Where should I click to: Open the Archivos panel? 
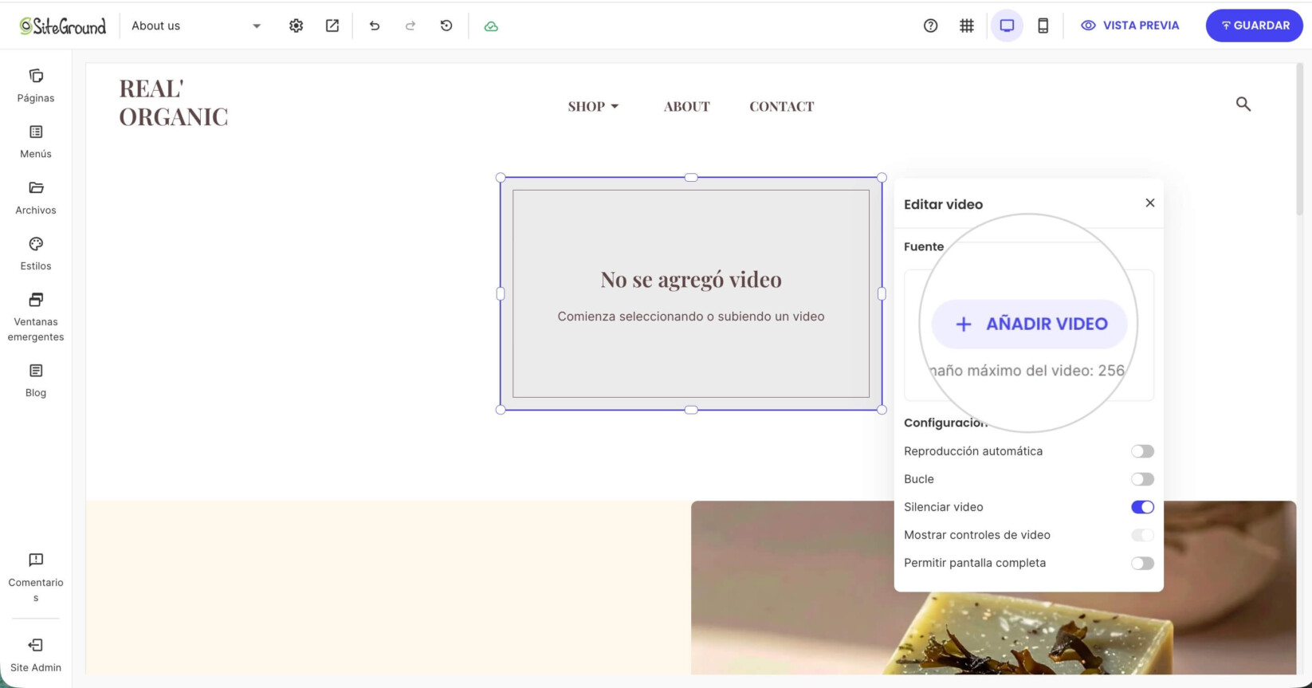36,199
